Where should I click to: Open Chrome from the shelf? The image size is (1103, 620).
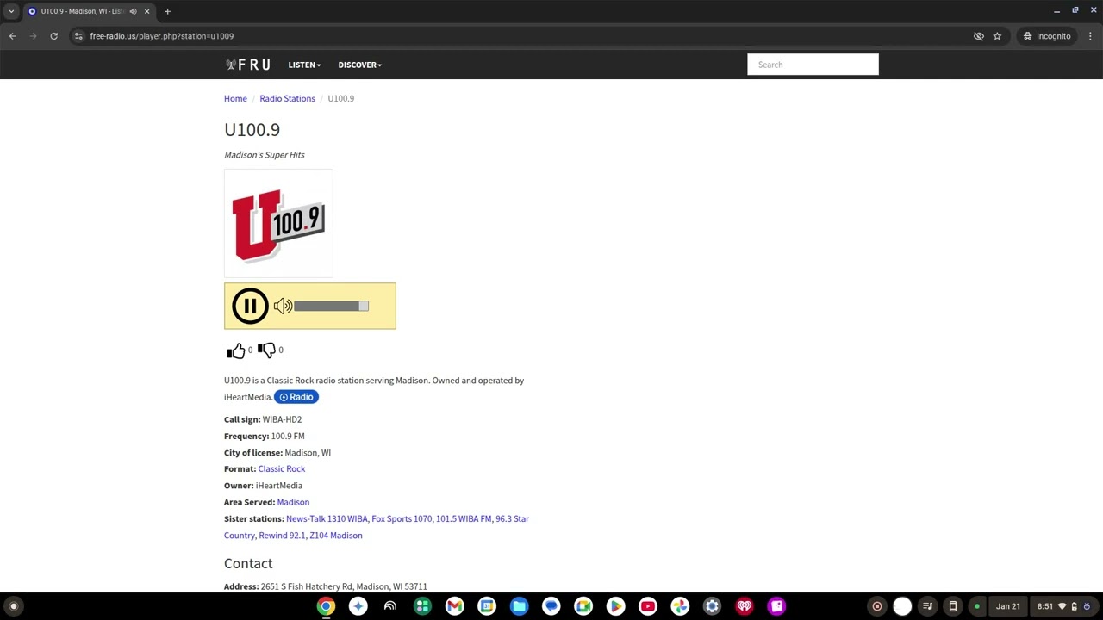[x=326, y=606]
